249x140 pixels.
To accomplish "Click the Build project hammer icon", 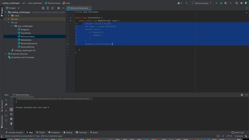I will coord(186,3).
